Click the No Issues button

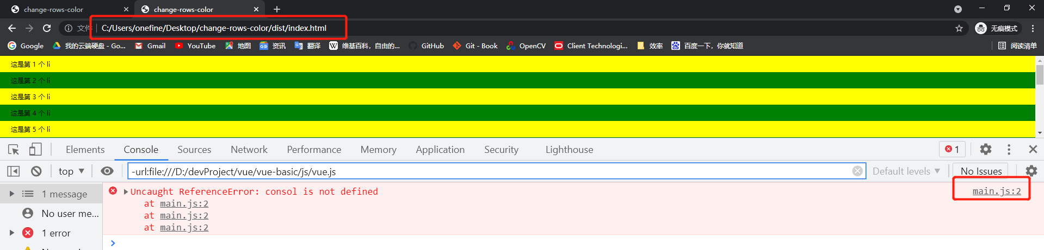click(x=981, y=171)
